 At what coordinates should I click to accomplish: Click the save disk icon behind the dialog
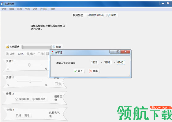[x=47, y=54]
